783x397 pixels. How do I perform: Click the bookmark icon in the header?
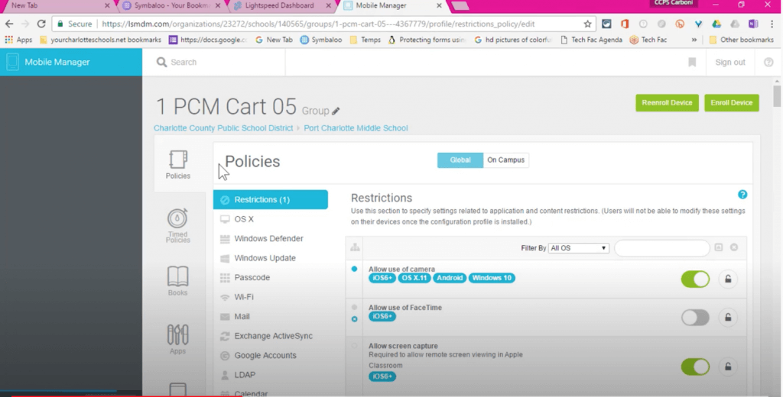point(692,62)
